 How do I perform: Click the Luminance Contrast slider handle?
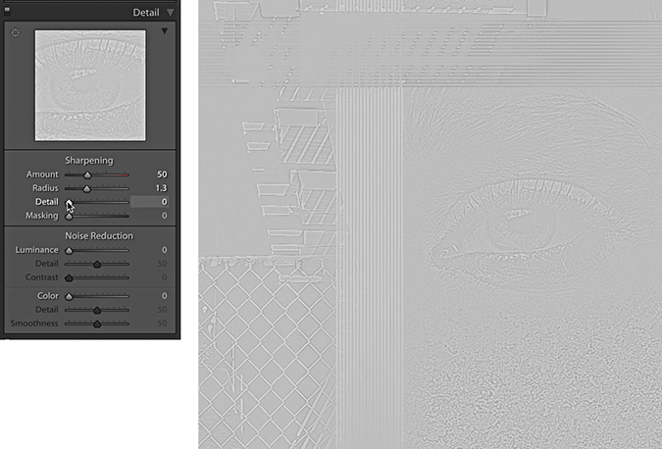69,277
